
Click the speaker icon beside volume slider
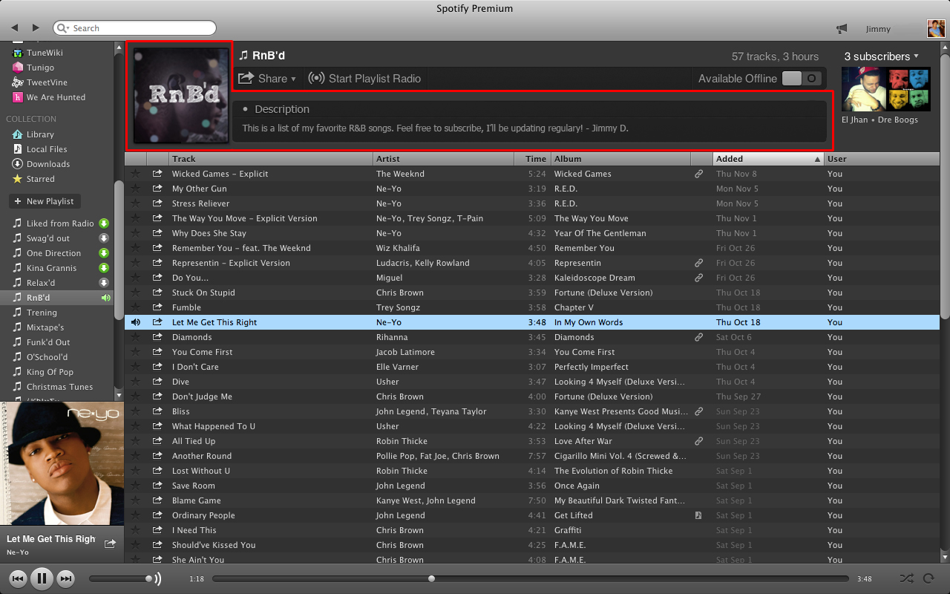tap(158, 578)
